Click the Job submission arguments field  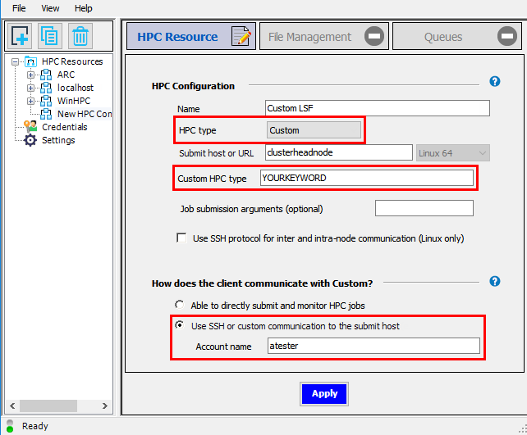click(x=424, y=208)
